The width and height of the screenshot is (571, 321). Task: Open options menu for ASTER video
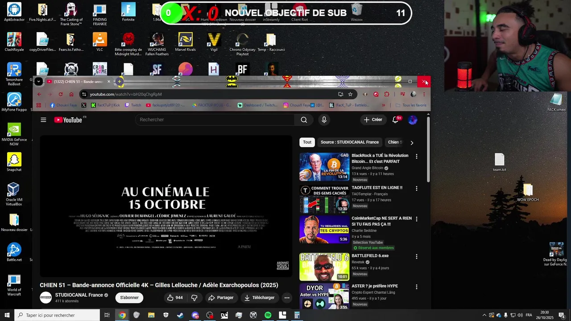pos(417,287)
